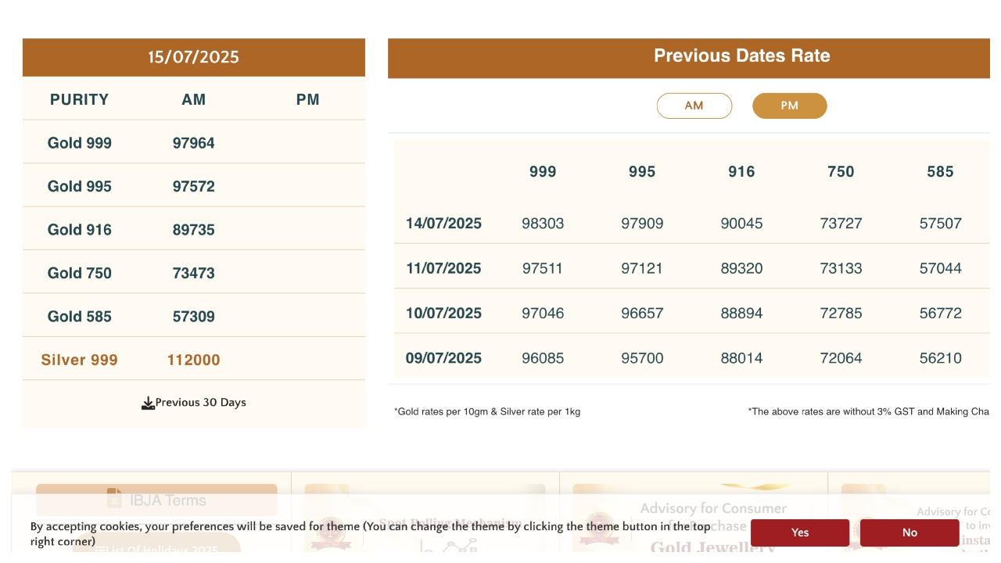1001x563 pixels.
Task: Click the Previous 30 Days download icon
Action: point(148,403)
